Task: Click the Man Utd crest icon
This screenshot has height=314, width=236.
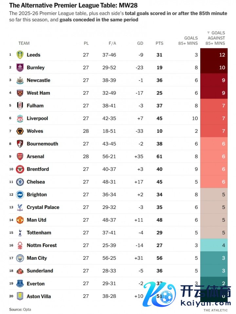Action: pyautogui.click(x=20, y=220)
